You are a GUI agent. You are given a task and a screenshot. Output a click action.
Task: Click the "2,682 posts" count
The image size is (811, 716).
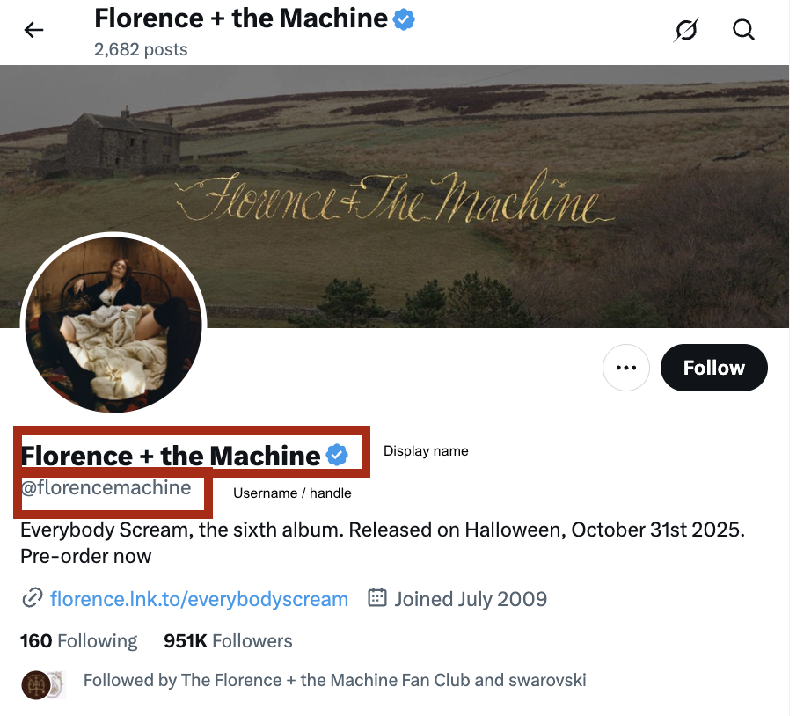(x=141, y=49)
